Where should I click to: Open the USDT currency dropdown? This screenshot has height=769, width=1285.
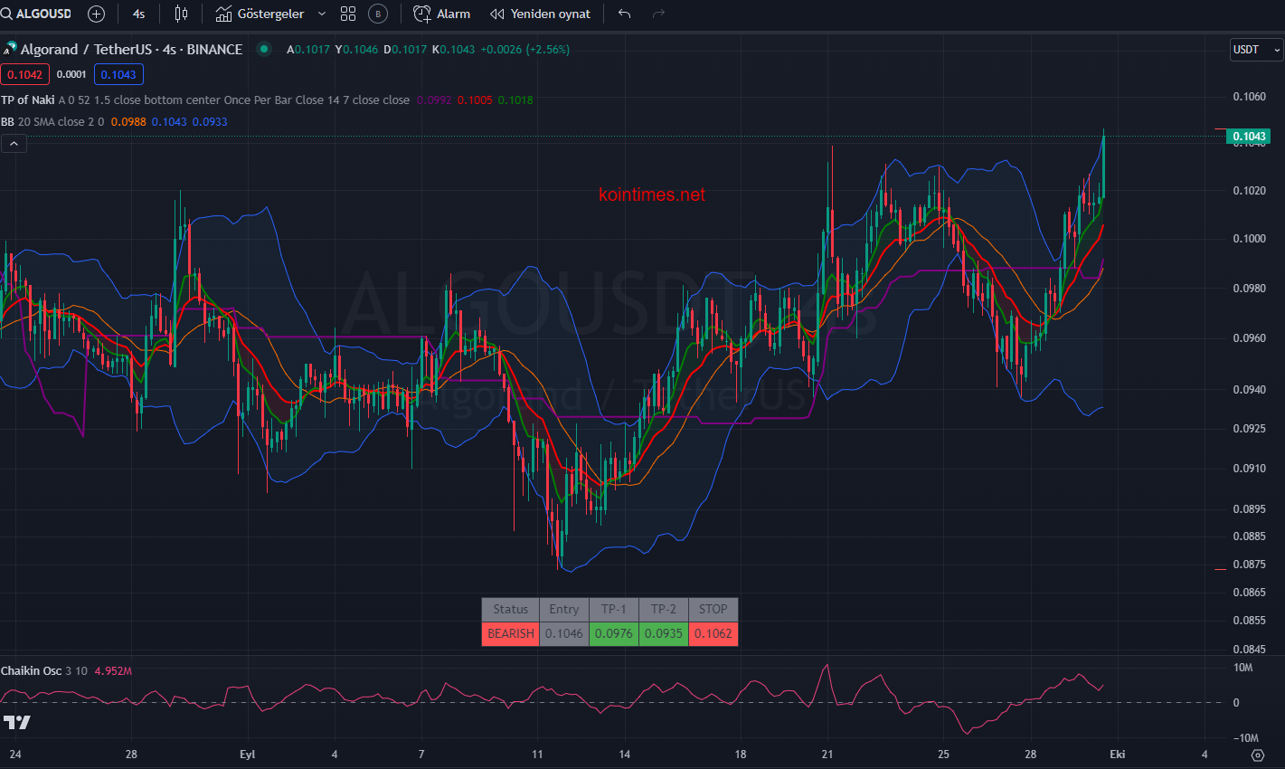tap(1255, 50)
